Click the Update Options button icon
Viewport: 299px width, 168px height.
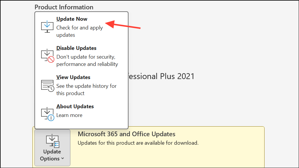click(x=53, y=141)
